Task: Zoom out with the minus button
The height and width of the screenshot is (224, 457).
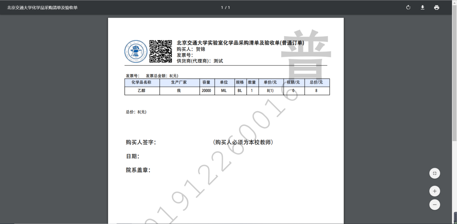Action: [435, 204]
